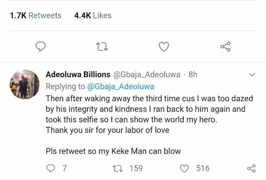Open the 8h tweet timestamp
266x180 pixels.
[193, 75]
